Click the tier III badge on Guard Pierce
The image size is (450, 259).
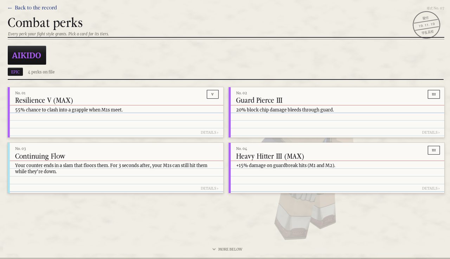[434, 94]
